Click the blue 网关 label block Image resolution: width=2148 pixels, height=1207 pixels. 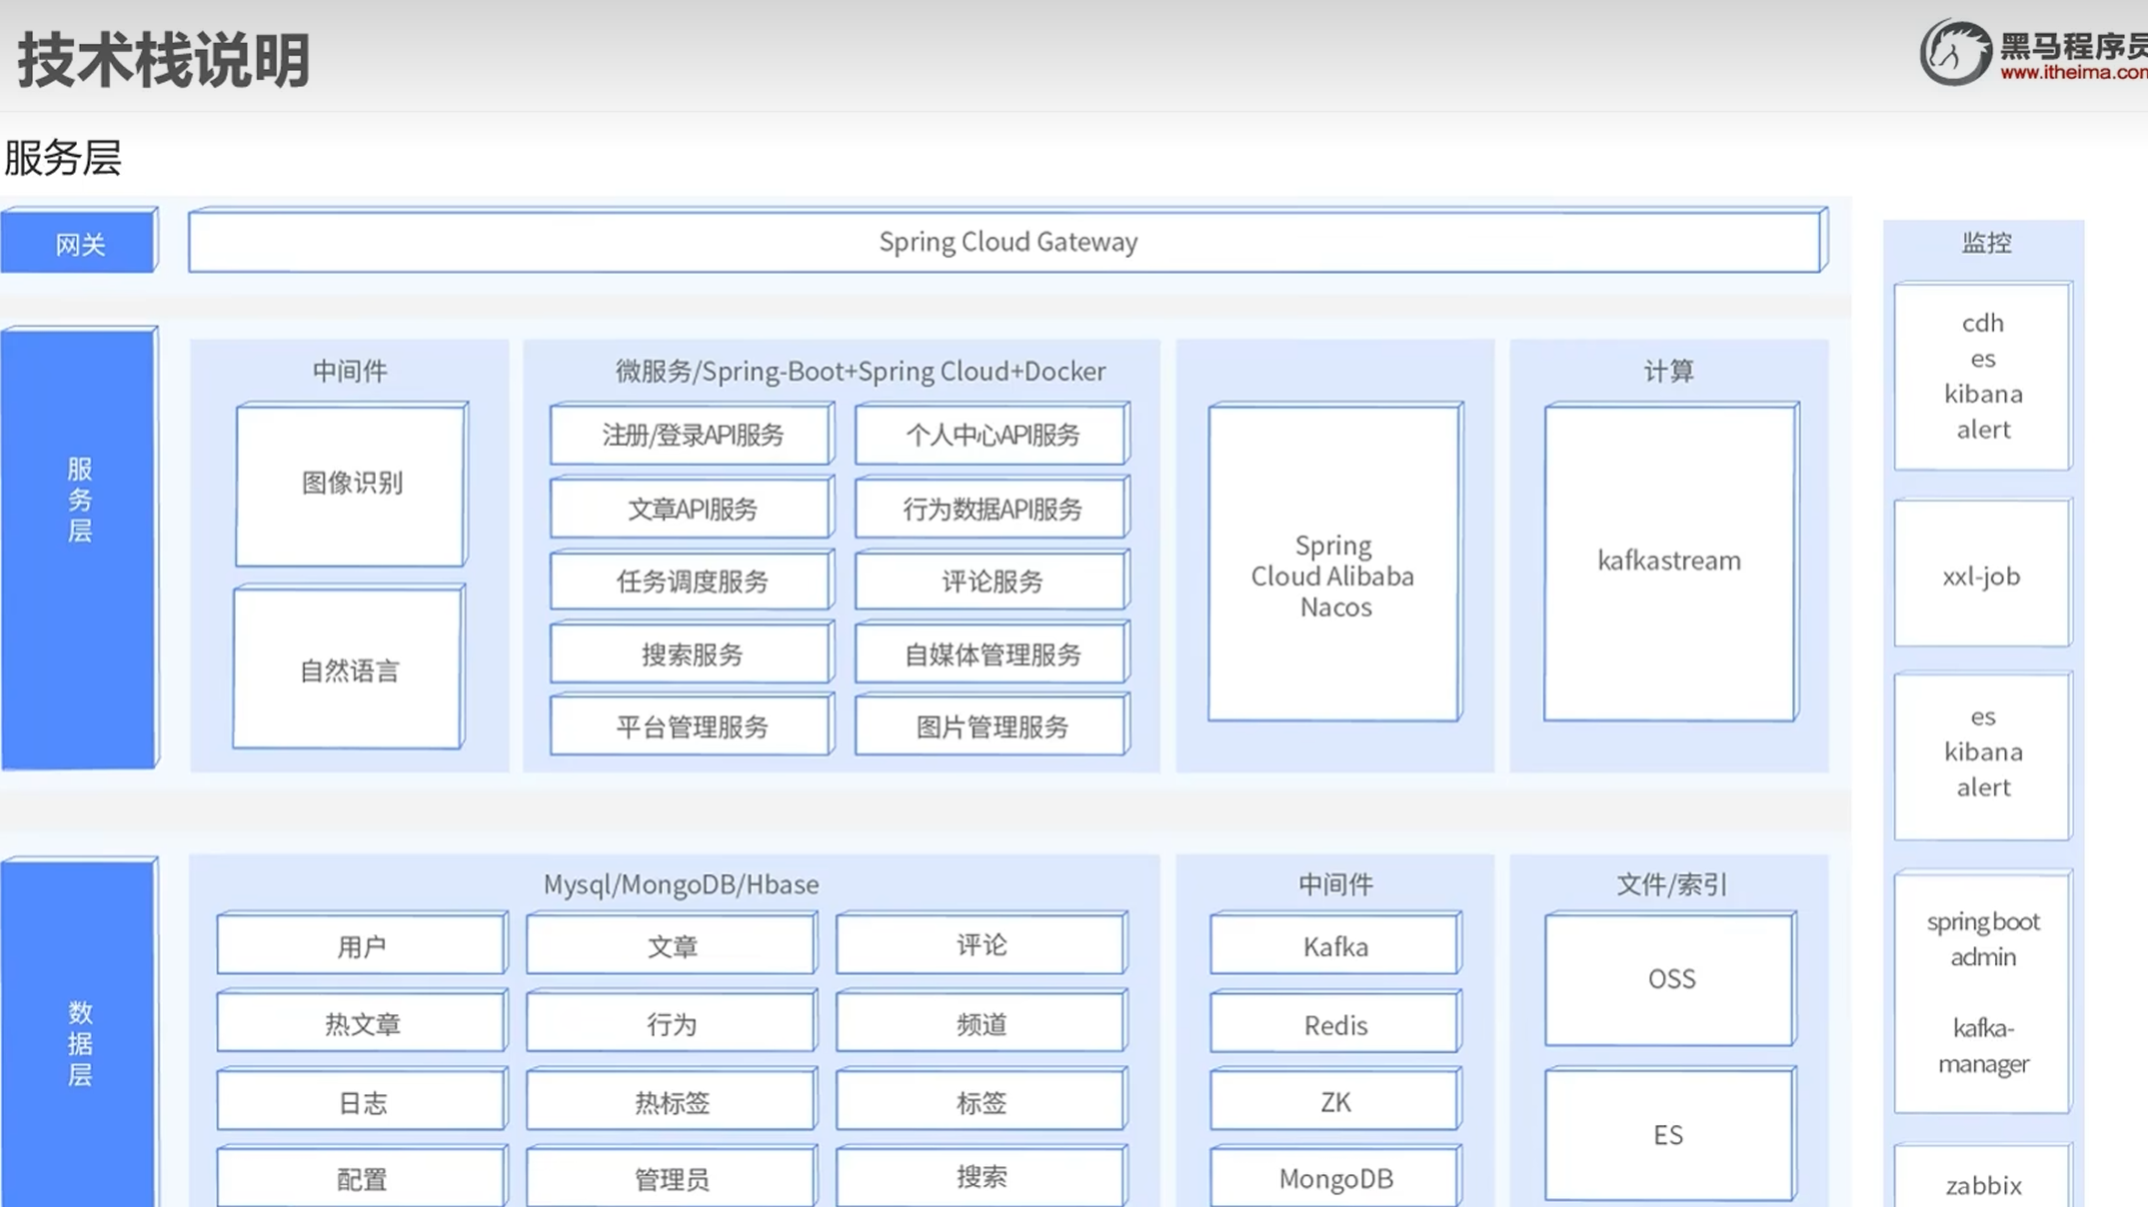pyautogui.click(x=79, y=243)
